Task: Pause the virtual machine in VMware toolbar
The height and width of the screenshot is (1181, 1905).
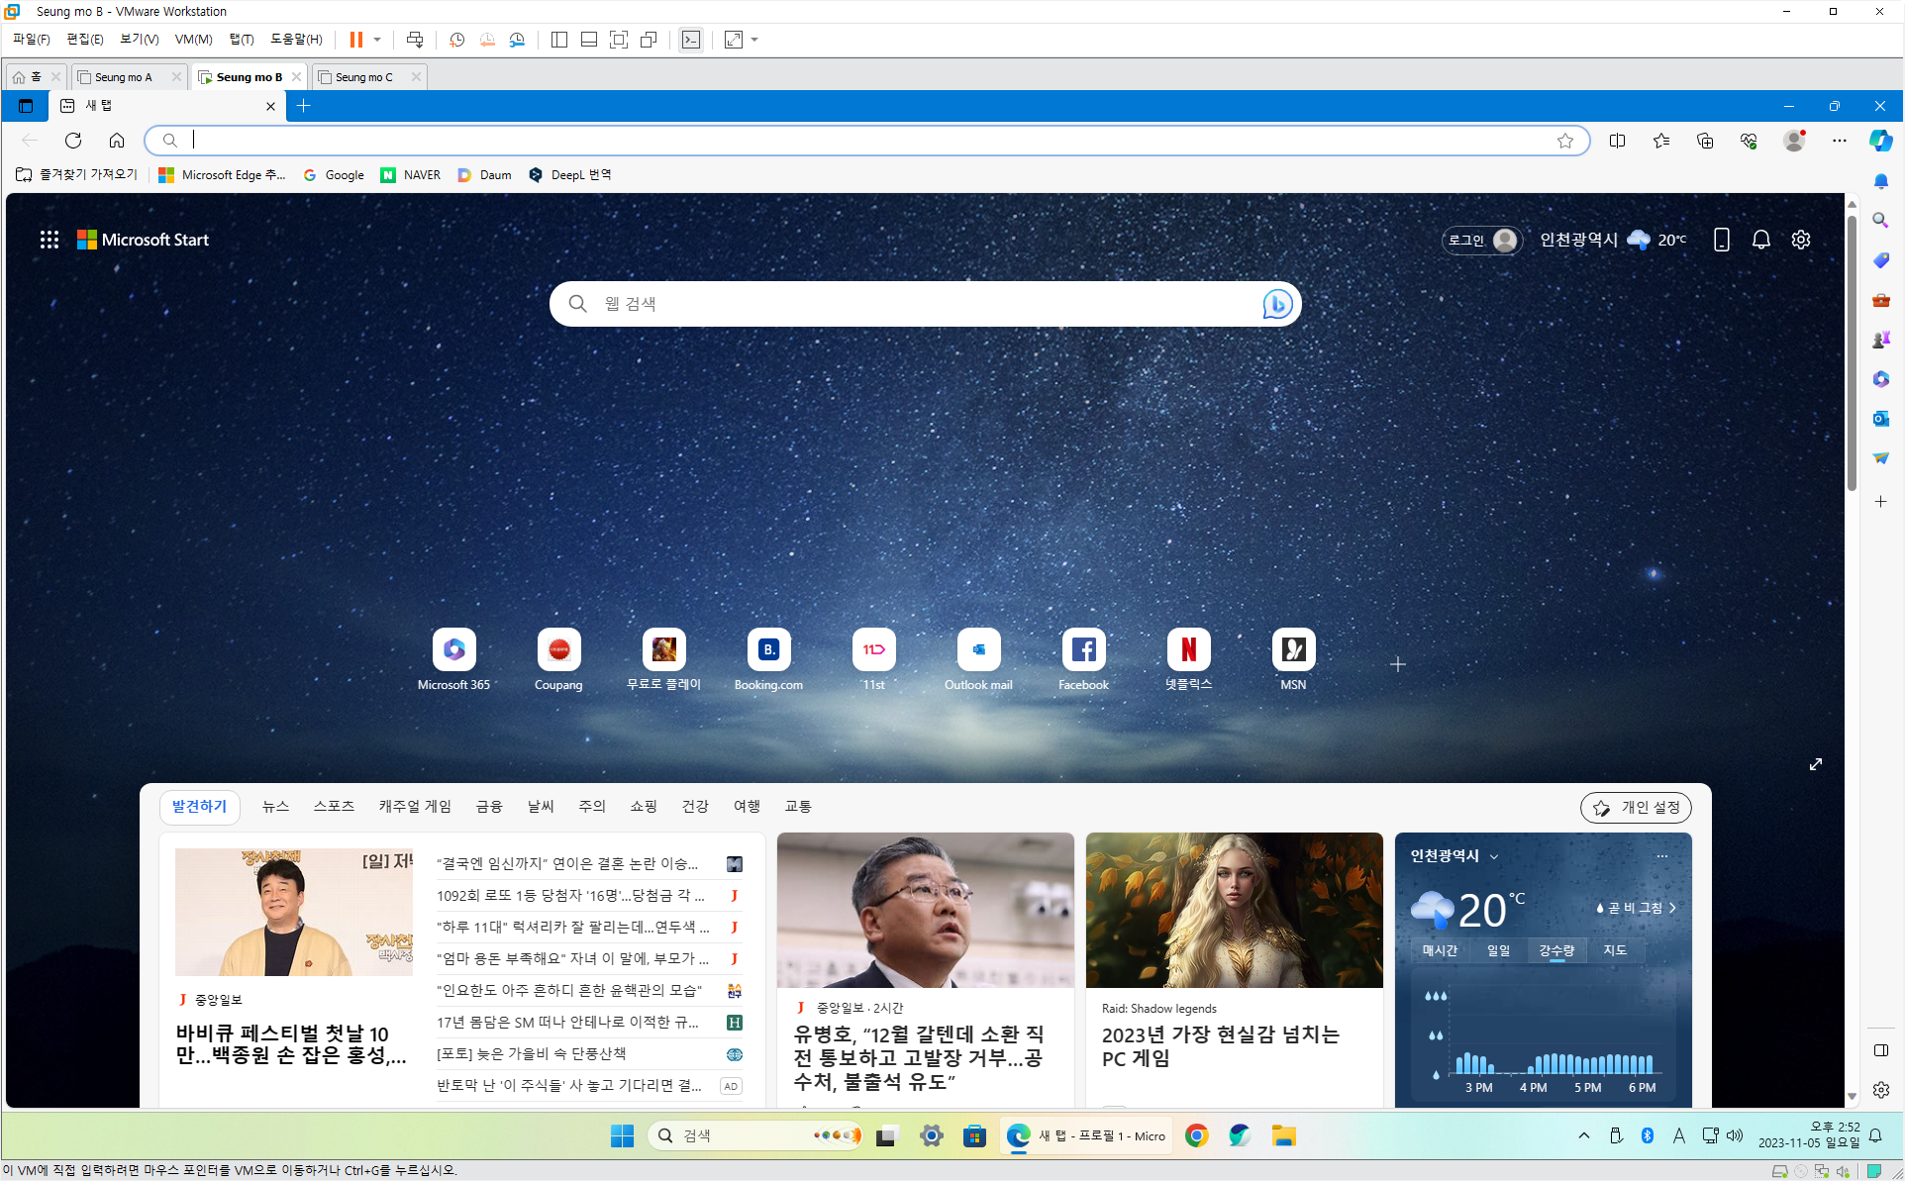Action: pos(355,40)
